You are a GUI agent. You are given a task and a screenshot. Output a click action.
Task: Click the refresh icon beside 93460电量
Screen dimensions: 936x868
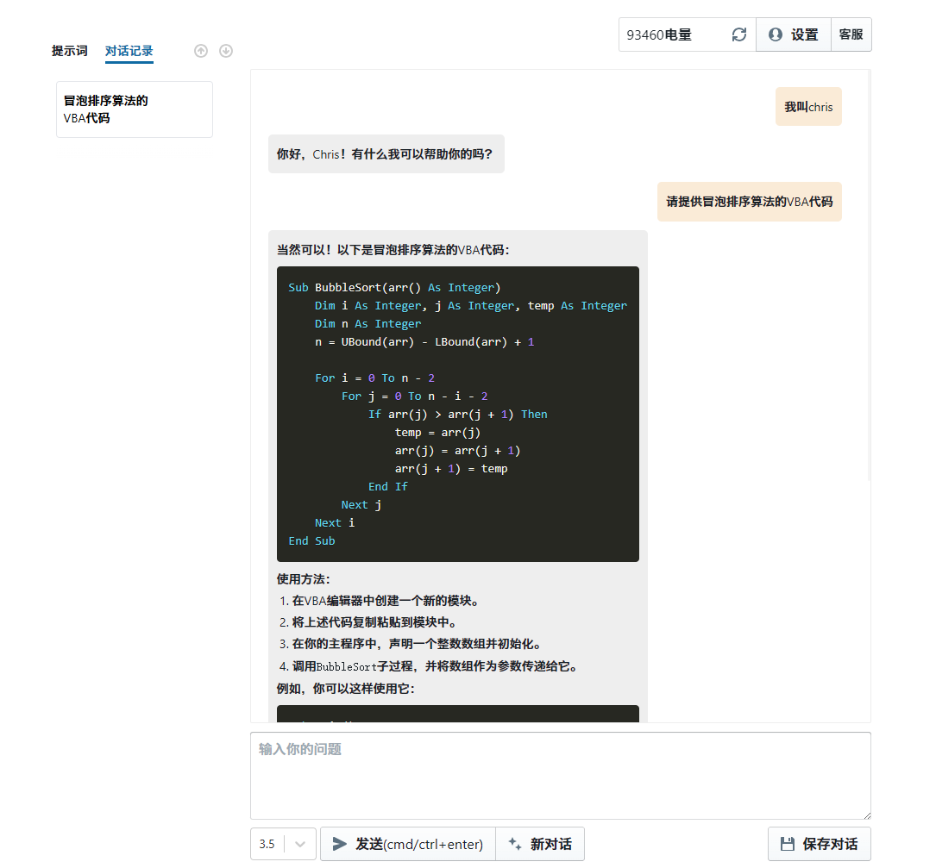point(738,34)
